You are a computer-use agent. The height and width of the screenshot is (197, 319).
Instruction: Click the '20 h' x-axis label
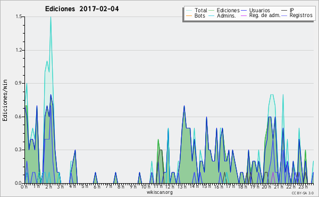[x=266, y=186]
